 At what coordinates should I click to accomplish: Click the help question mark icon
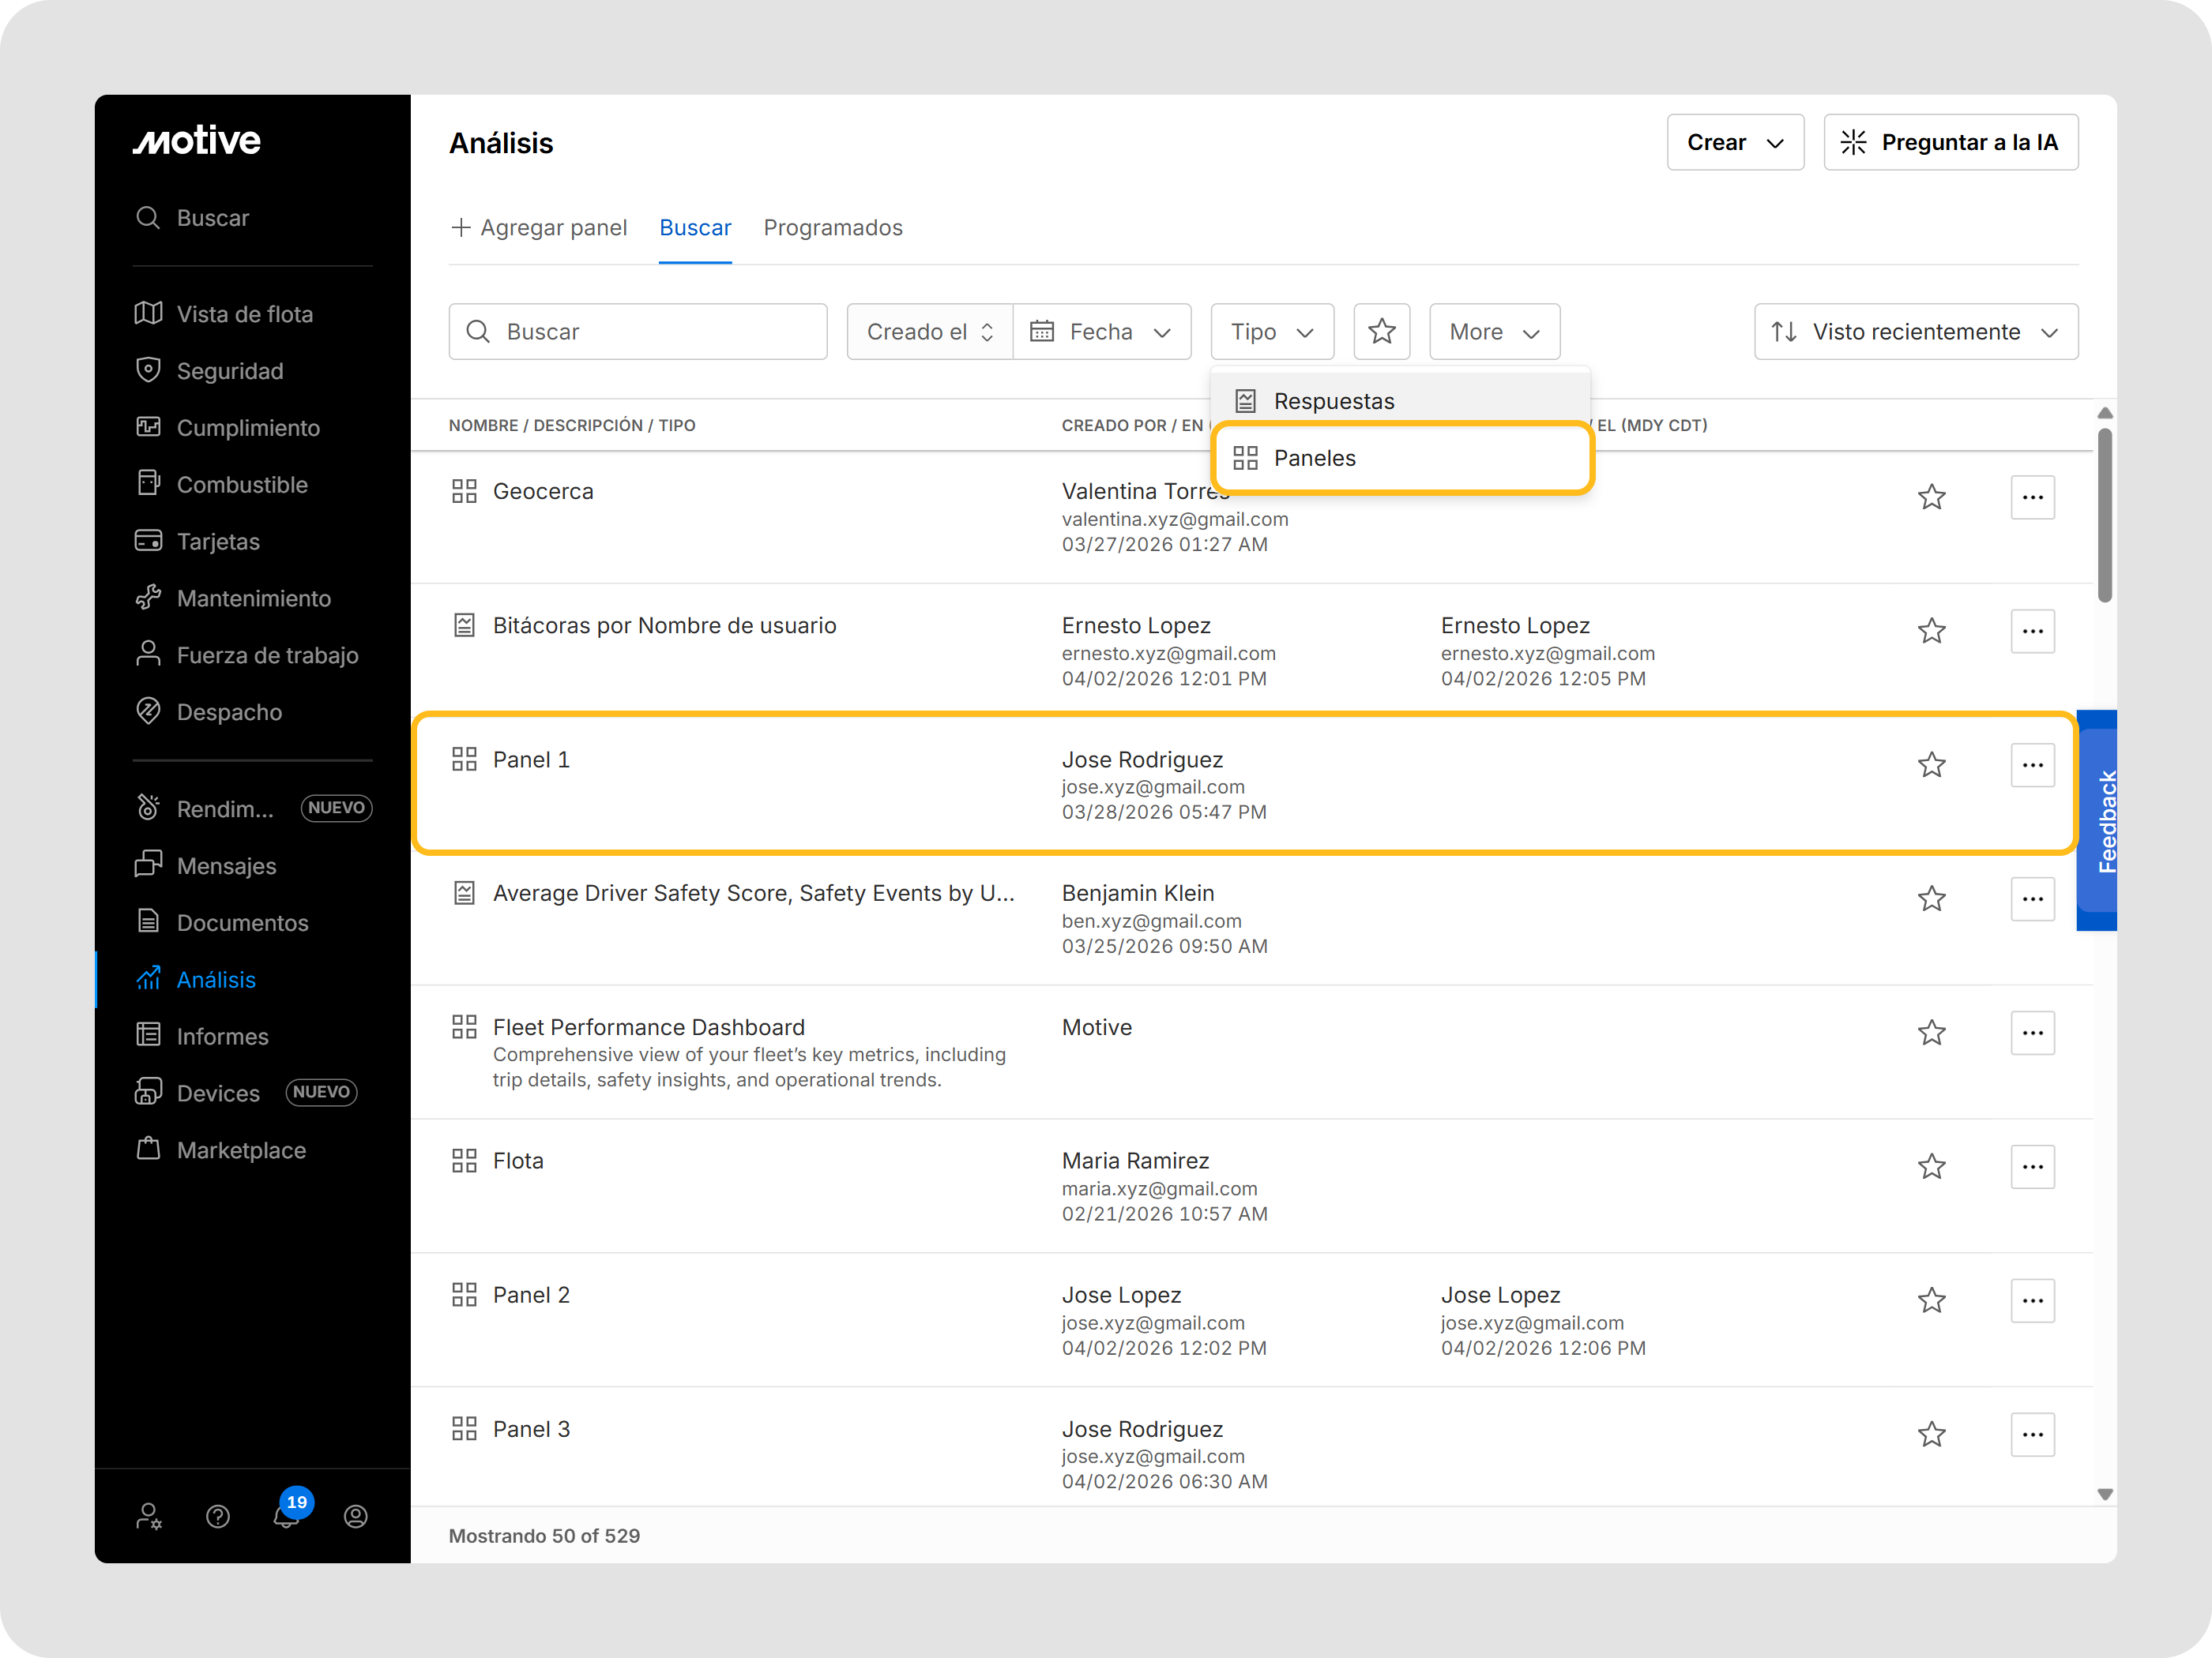click(218, 1516)
